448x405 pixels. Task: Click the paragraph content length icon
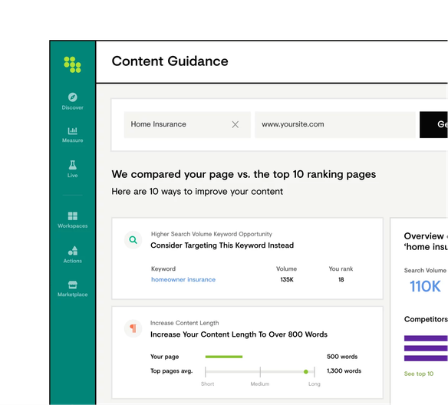(133, 328)
